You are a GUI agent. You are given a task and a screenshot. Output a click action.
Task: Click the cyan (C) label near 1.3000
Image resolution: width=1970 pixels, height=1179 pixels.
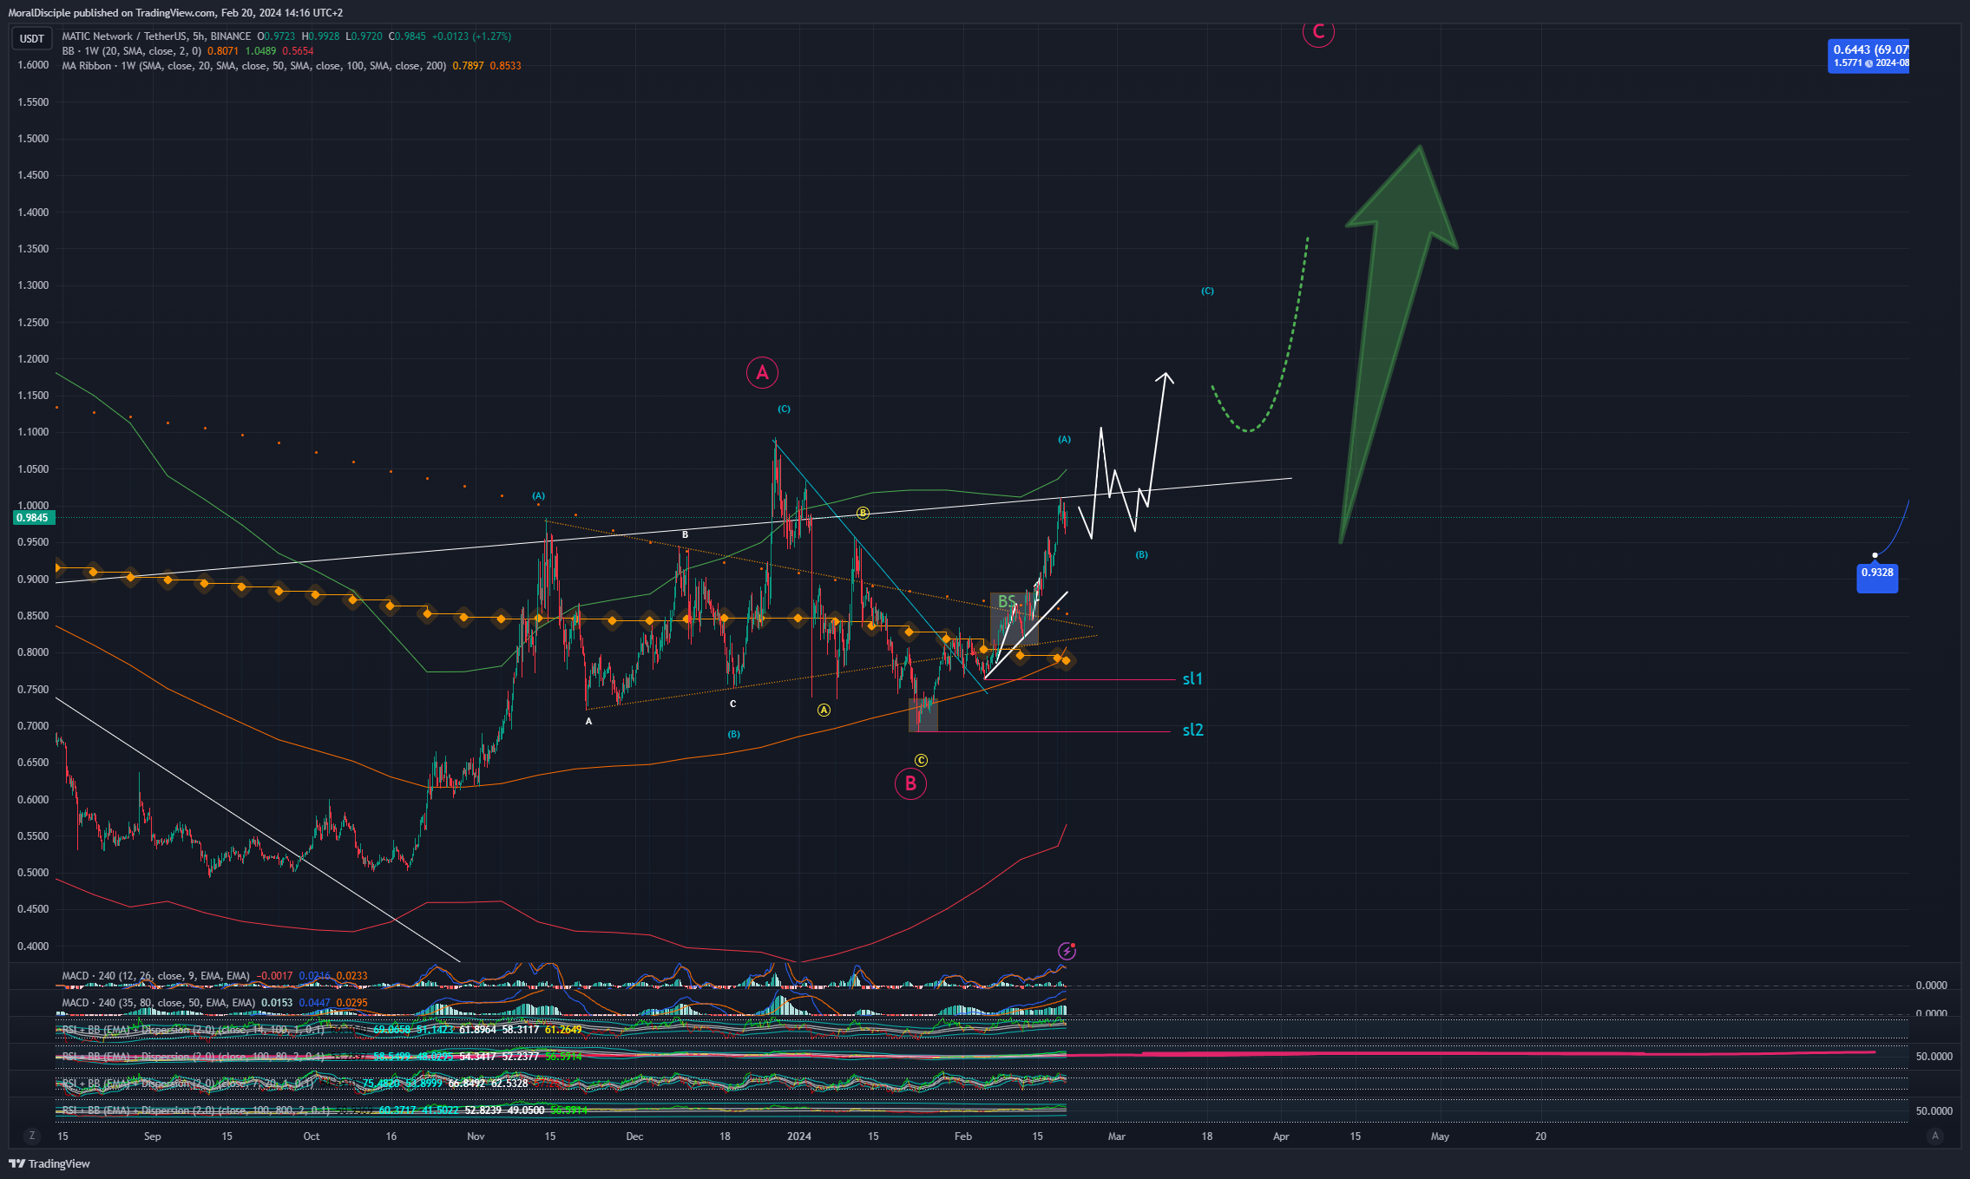tap(1207, 291)
